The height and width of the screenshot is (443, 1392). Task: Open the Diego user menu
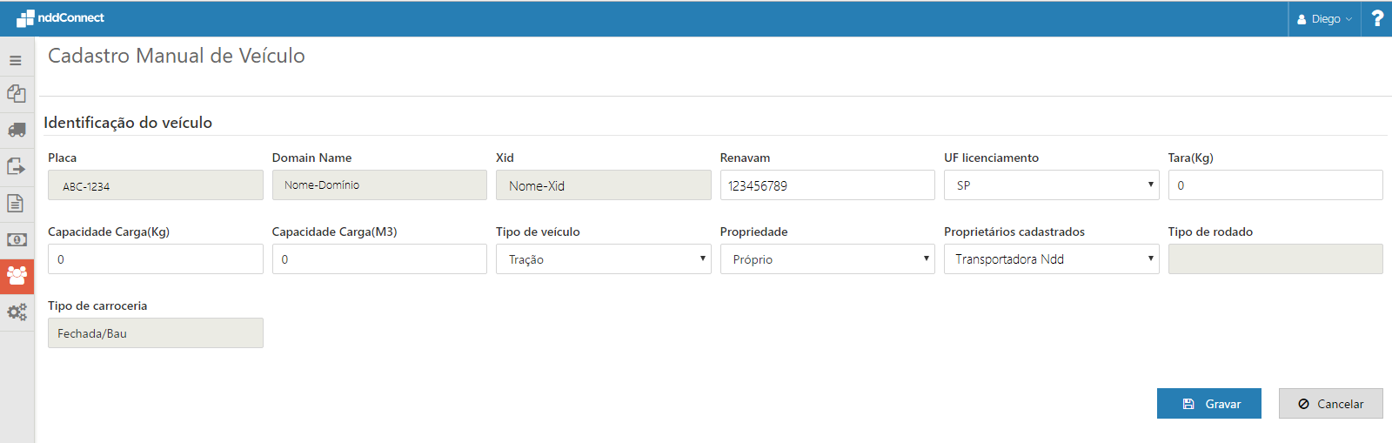[x=1324, y=19]
